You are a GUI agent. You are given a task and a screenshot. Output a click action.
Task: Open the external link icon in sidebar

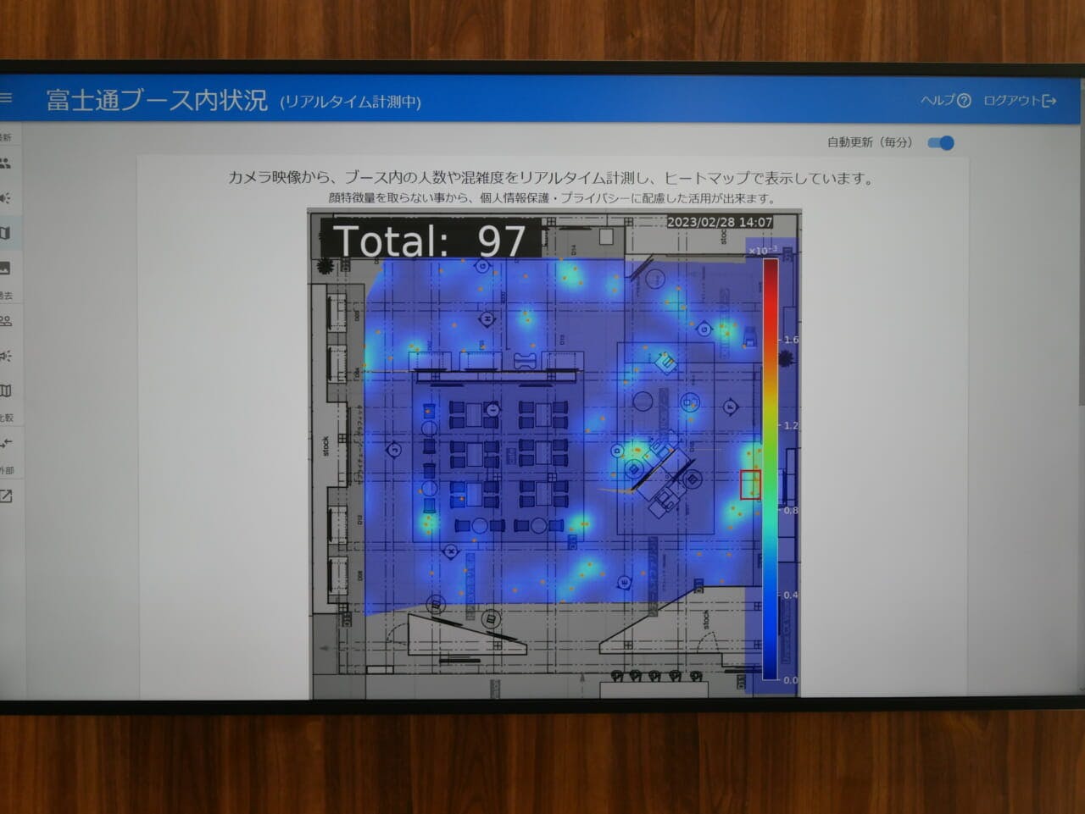point(5,496)
